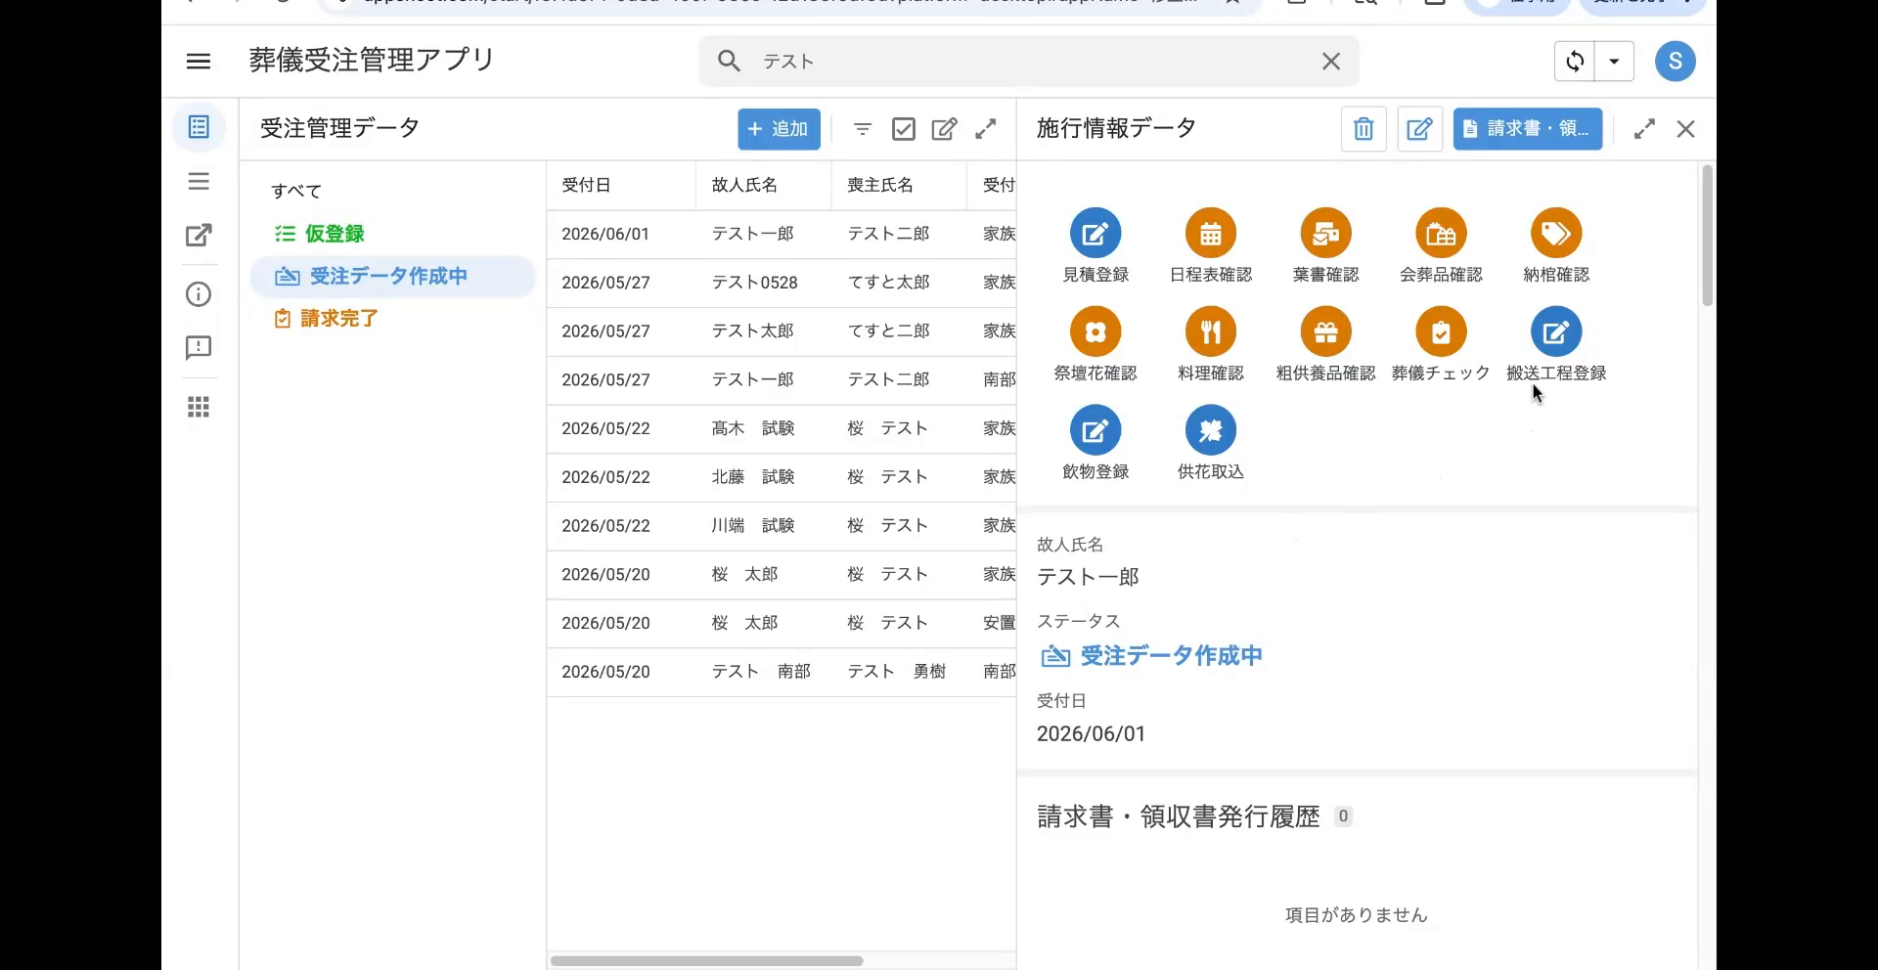Click the external link sidebar icon
Screen dimensions: 1878x970
199,235
